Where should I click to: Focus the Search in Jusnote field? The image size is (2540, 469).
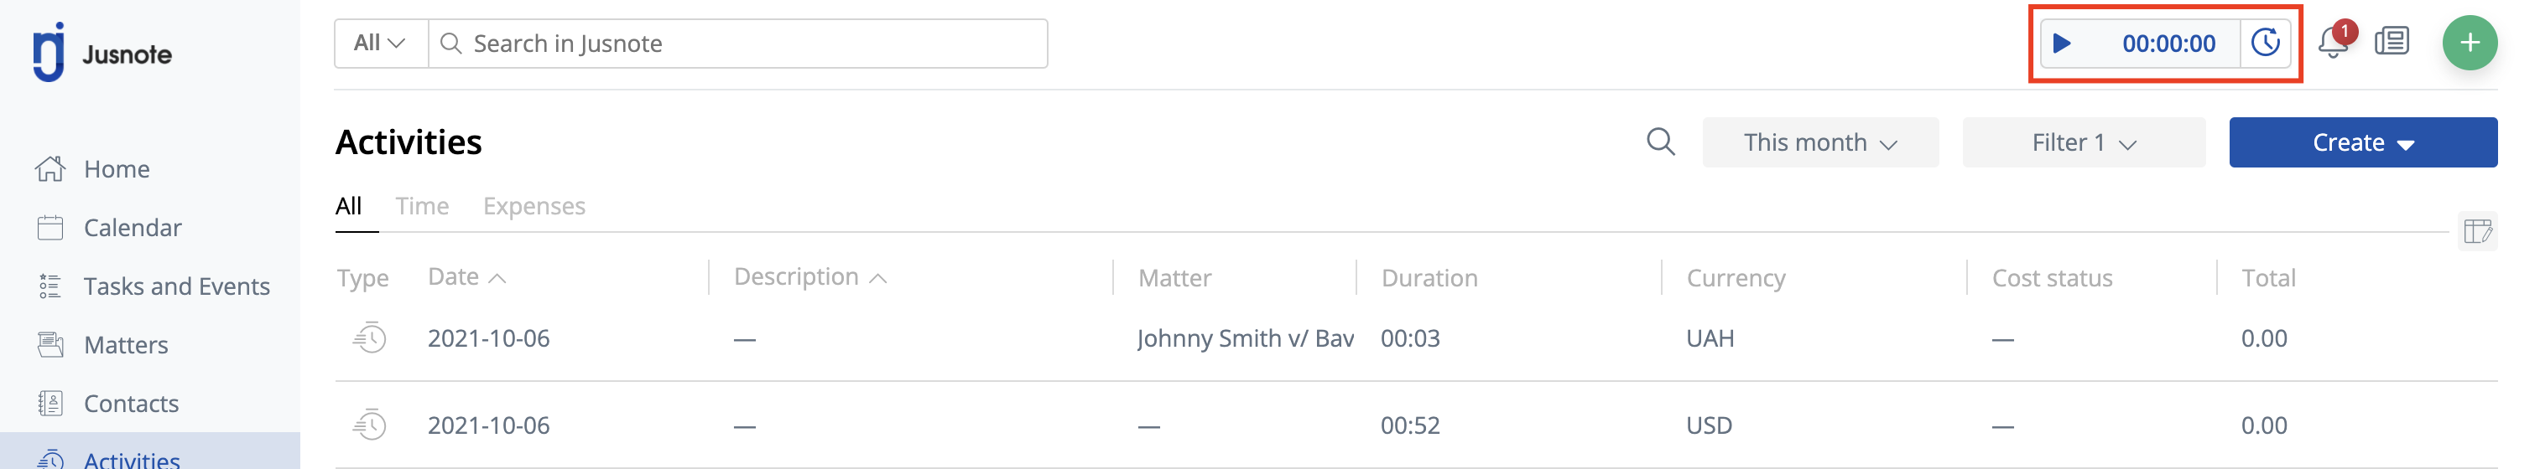coord(737,44)
